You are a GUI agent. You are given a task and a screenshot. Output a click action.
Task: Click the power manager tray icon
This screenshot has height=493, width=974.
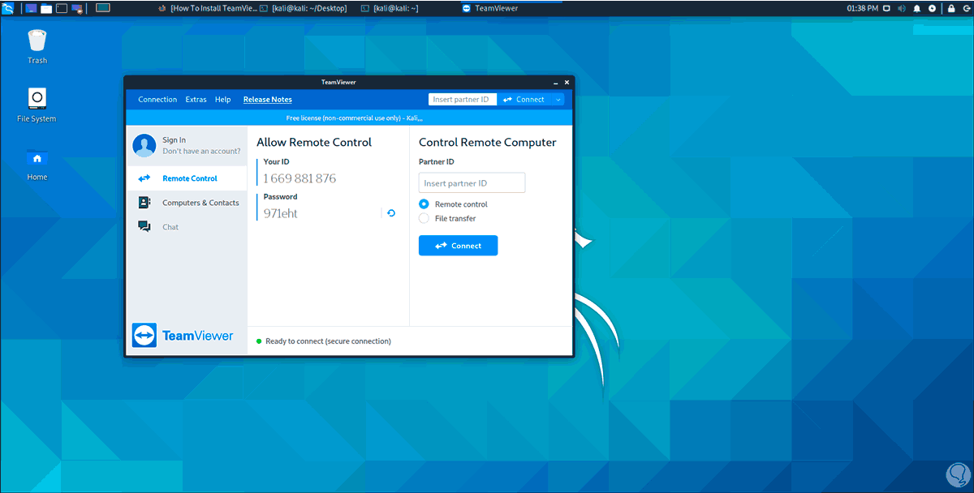click(932, 8)
